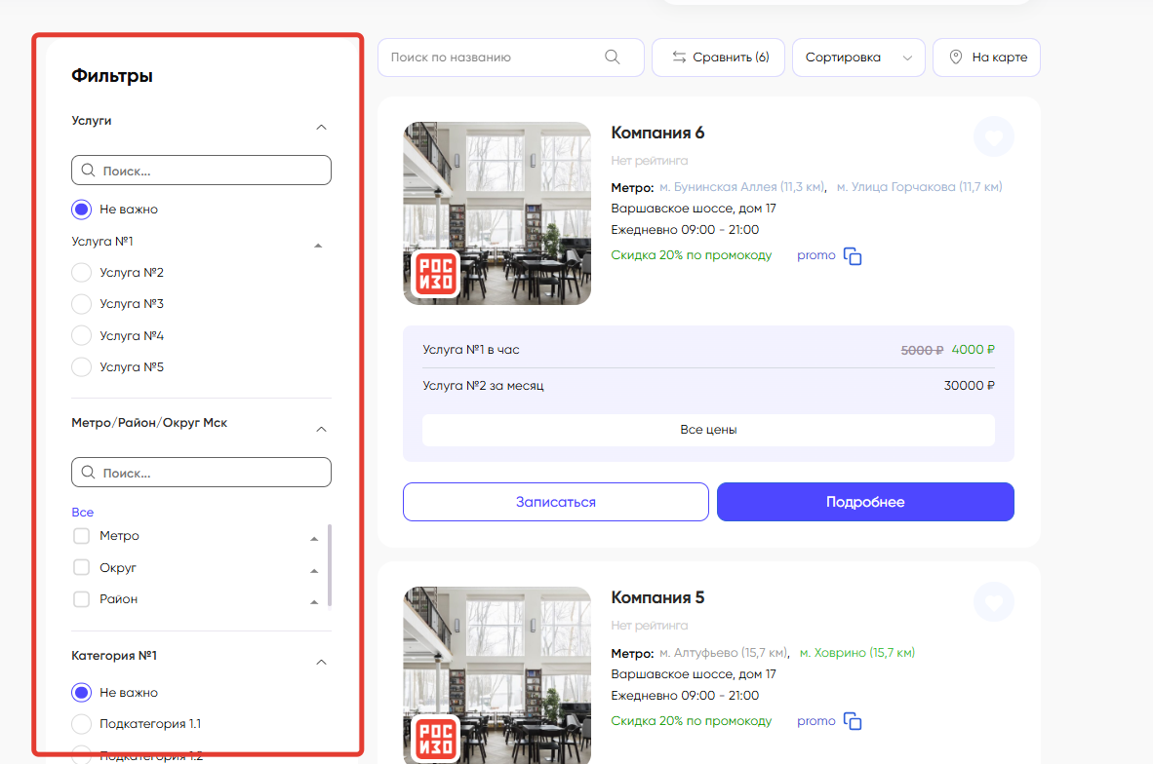Add Компания 5 to favorites with heart

(993, 602)
